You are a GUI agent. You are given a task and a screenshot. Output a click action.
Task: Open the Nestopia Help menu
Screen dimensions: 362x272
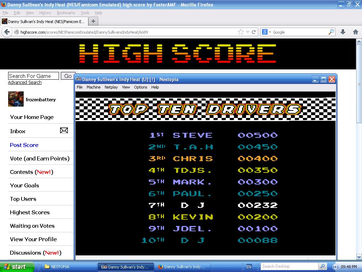pyautogui.click(x=155, y=87)
